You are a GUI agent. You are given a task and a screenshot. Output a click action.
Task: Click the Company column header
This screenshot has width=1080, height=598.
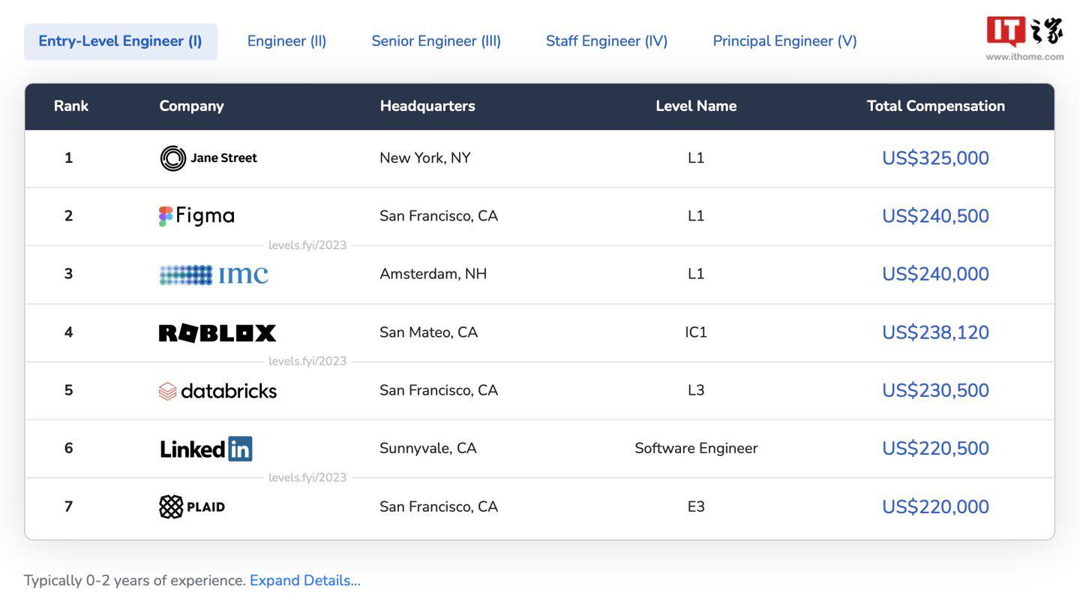(x=191, y=107)
